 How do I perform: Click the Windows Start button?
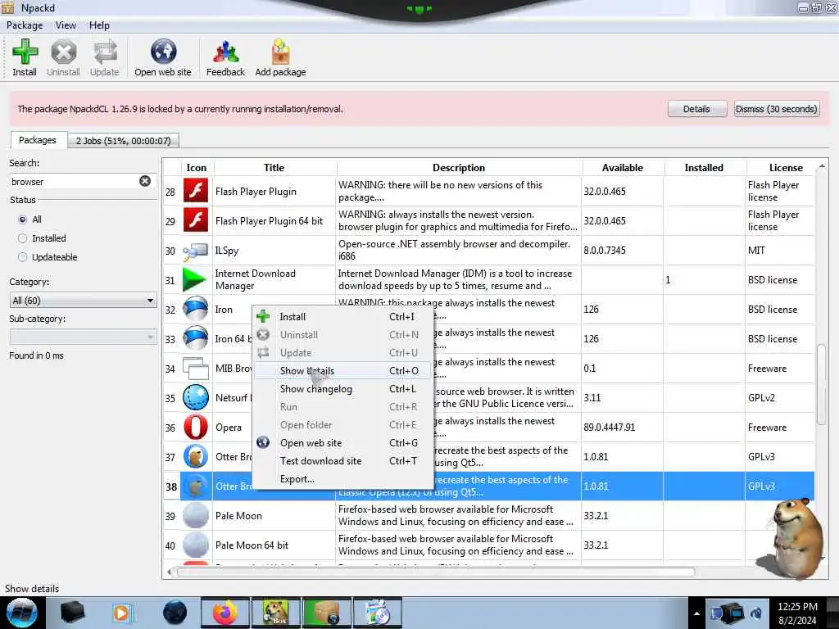click(x=21, y=613)
